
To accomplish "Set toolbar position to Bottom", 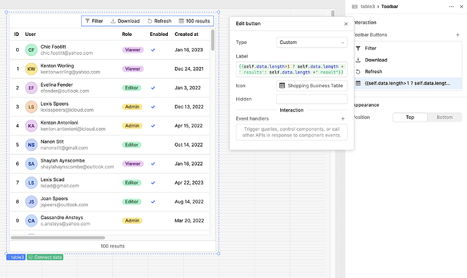I will pyautogui.click(x=444, y=117).
